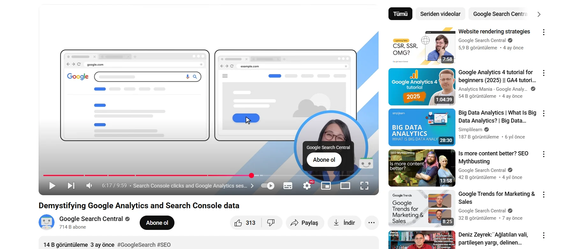This screenshot has height=249, width=583.
Task: Open Deniz Zeyrek video thumbnail
Action: click(x=422, y=240)
